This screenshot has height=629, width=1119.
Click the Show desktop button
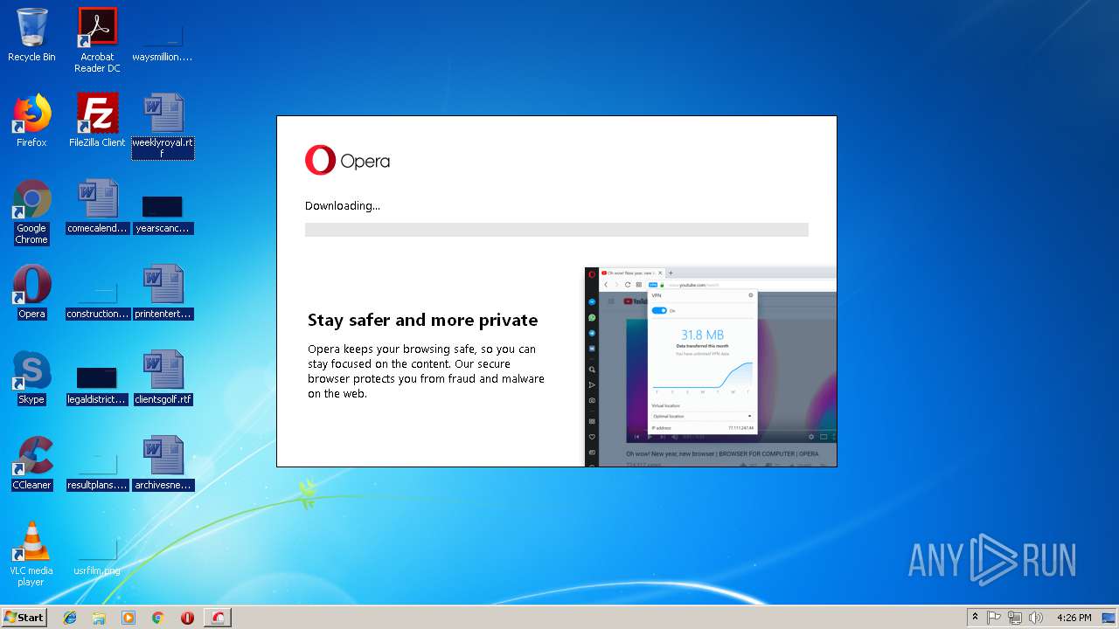click(1109, 617)
